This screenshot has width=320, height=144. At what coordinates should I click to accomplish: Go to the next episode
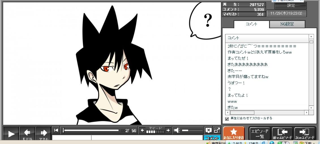coord(305,133)
